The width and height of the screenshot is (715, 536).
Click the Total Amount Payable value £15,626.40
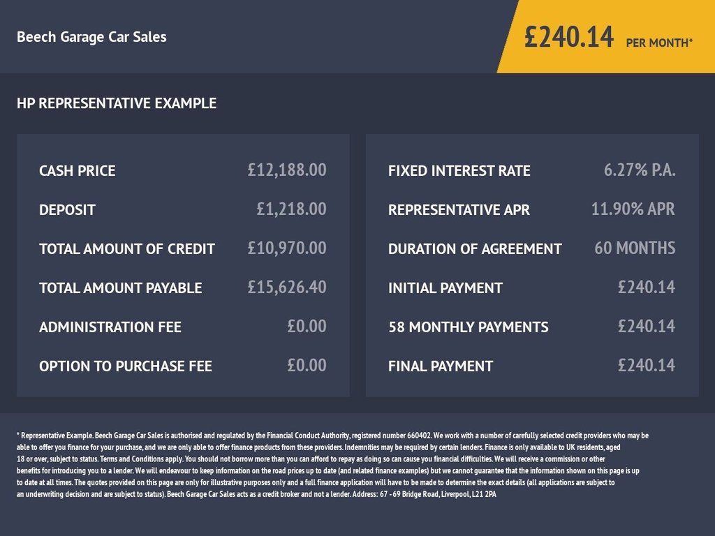tap(287, 287)
